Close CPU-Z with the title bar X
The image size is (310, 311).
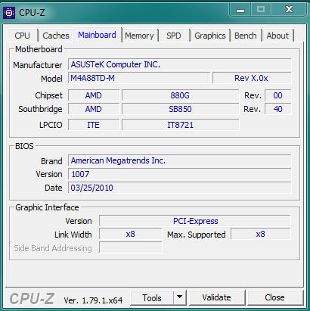click(x=289, y=10)
